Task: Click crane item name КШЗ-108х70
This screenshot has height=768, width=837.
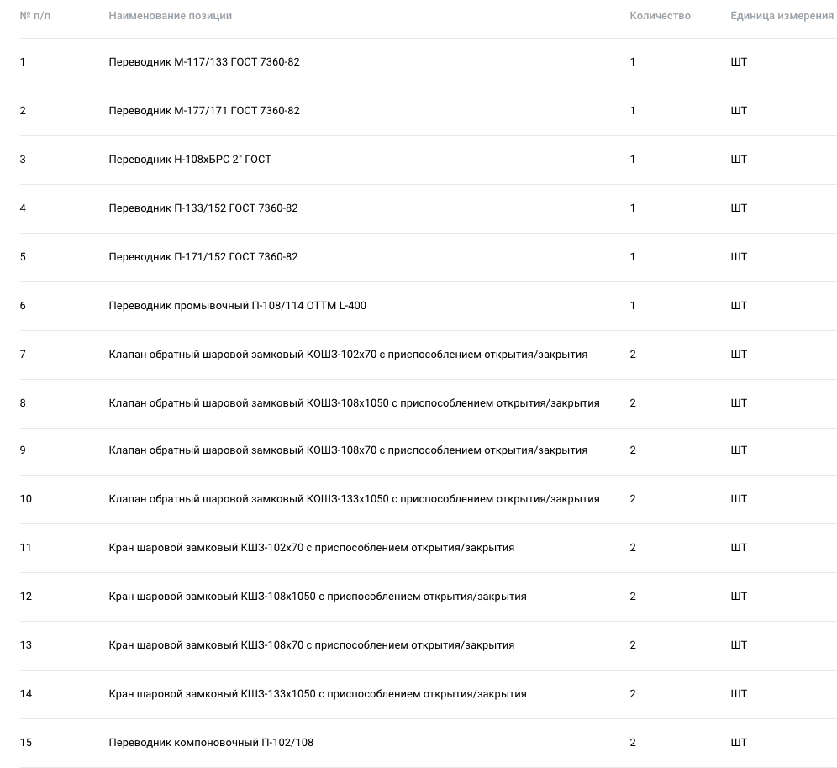Action: pos(312,644)
